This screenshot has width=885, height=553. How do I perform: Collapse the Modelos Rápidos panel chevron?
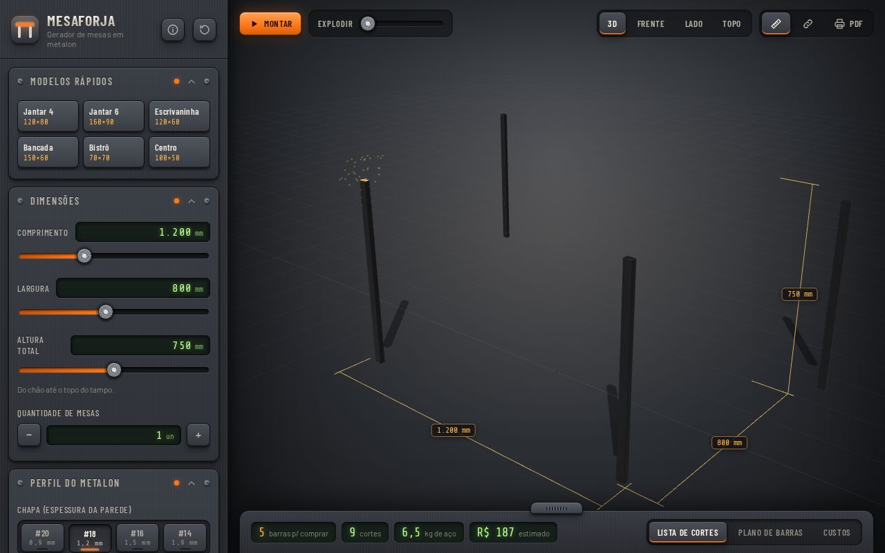192,82
